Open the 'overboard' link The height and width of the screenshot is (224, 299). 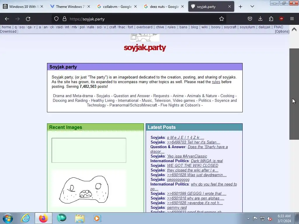(x=144, y=27)
